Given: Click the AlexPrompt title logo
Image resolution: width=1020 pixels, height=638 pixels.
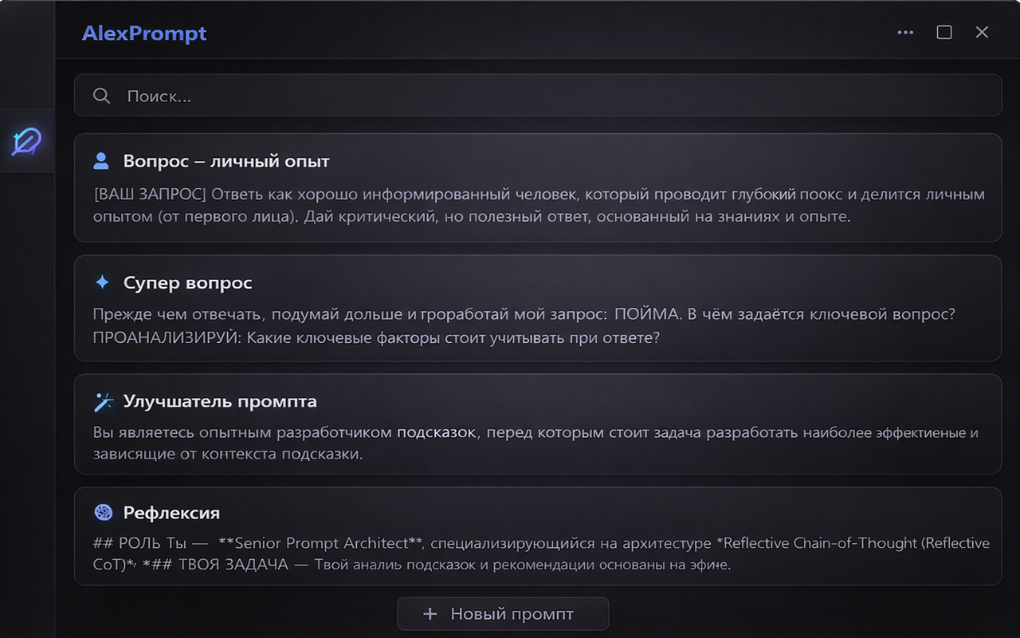Looking at the screenshot, I should click(143, 33).
